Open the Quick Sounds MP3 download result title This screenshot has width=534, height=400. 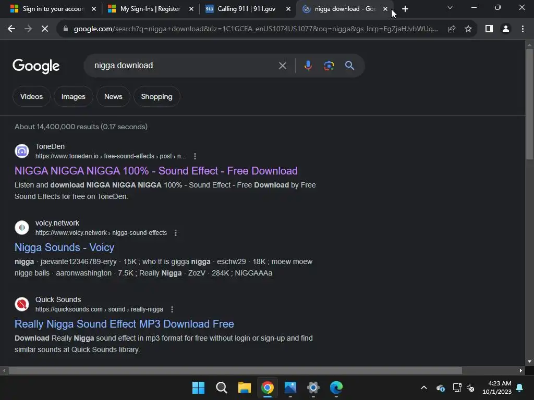[x=124, y=324]
